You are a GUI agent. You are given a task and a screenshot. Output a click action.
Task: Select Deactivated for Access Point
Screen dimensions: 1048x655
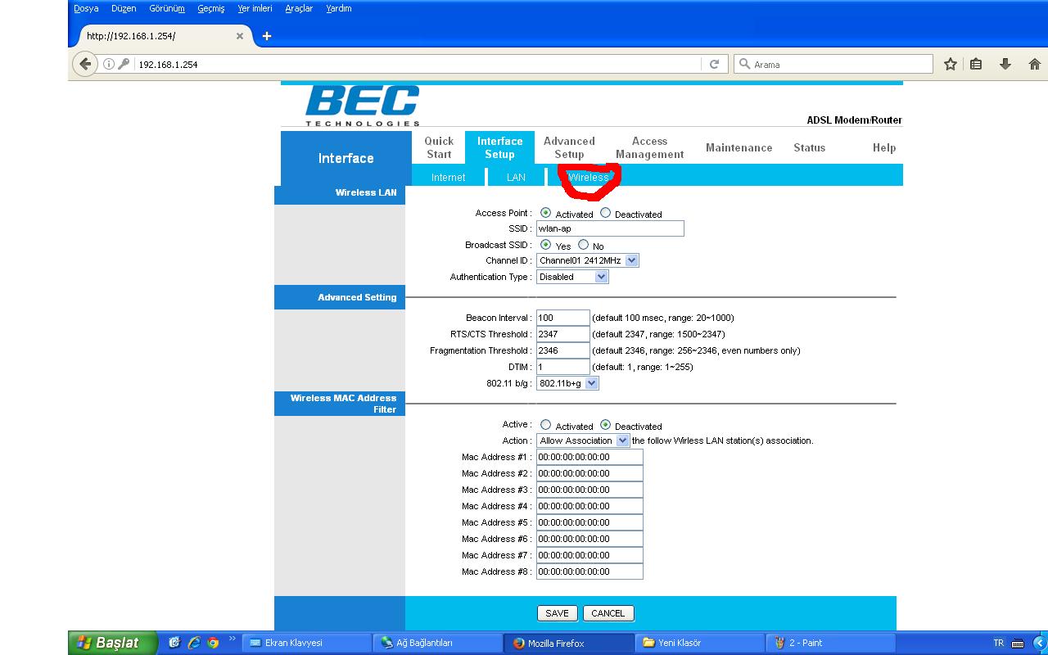point(605,213)
